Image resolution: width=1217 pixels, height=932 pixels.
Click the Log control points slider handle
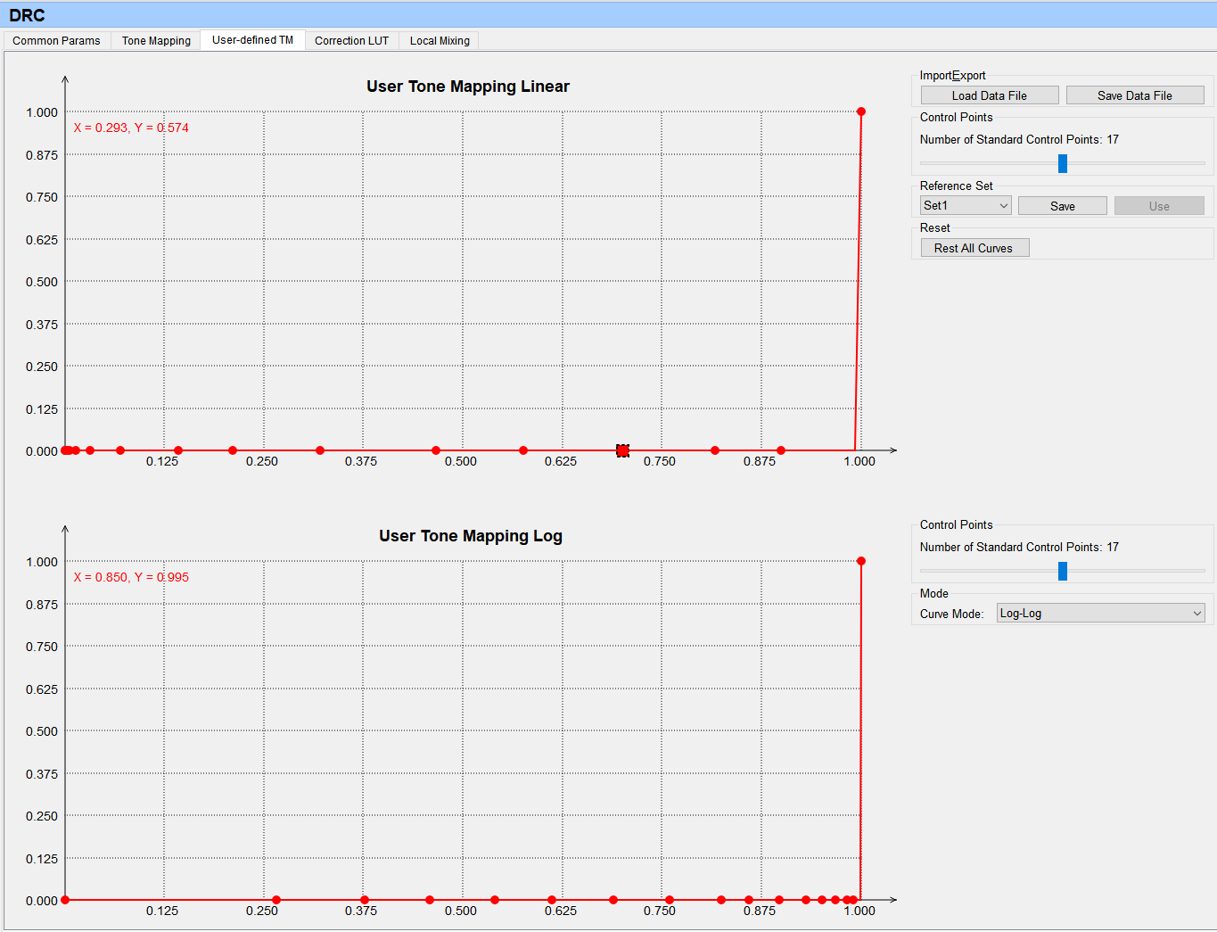[1062, 571]
